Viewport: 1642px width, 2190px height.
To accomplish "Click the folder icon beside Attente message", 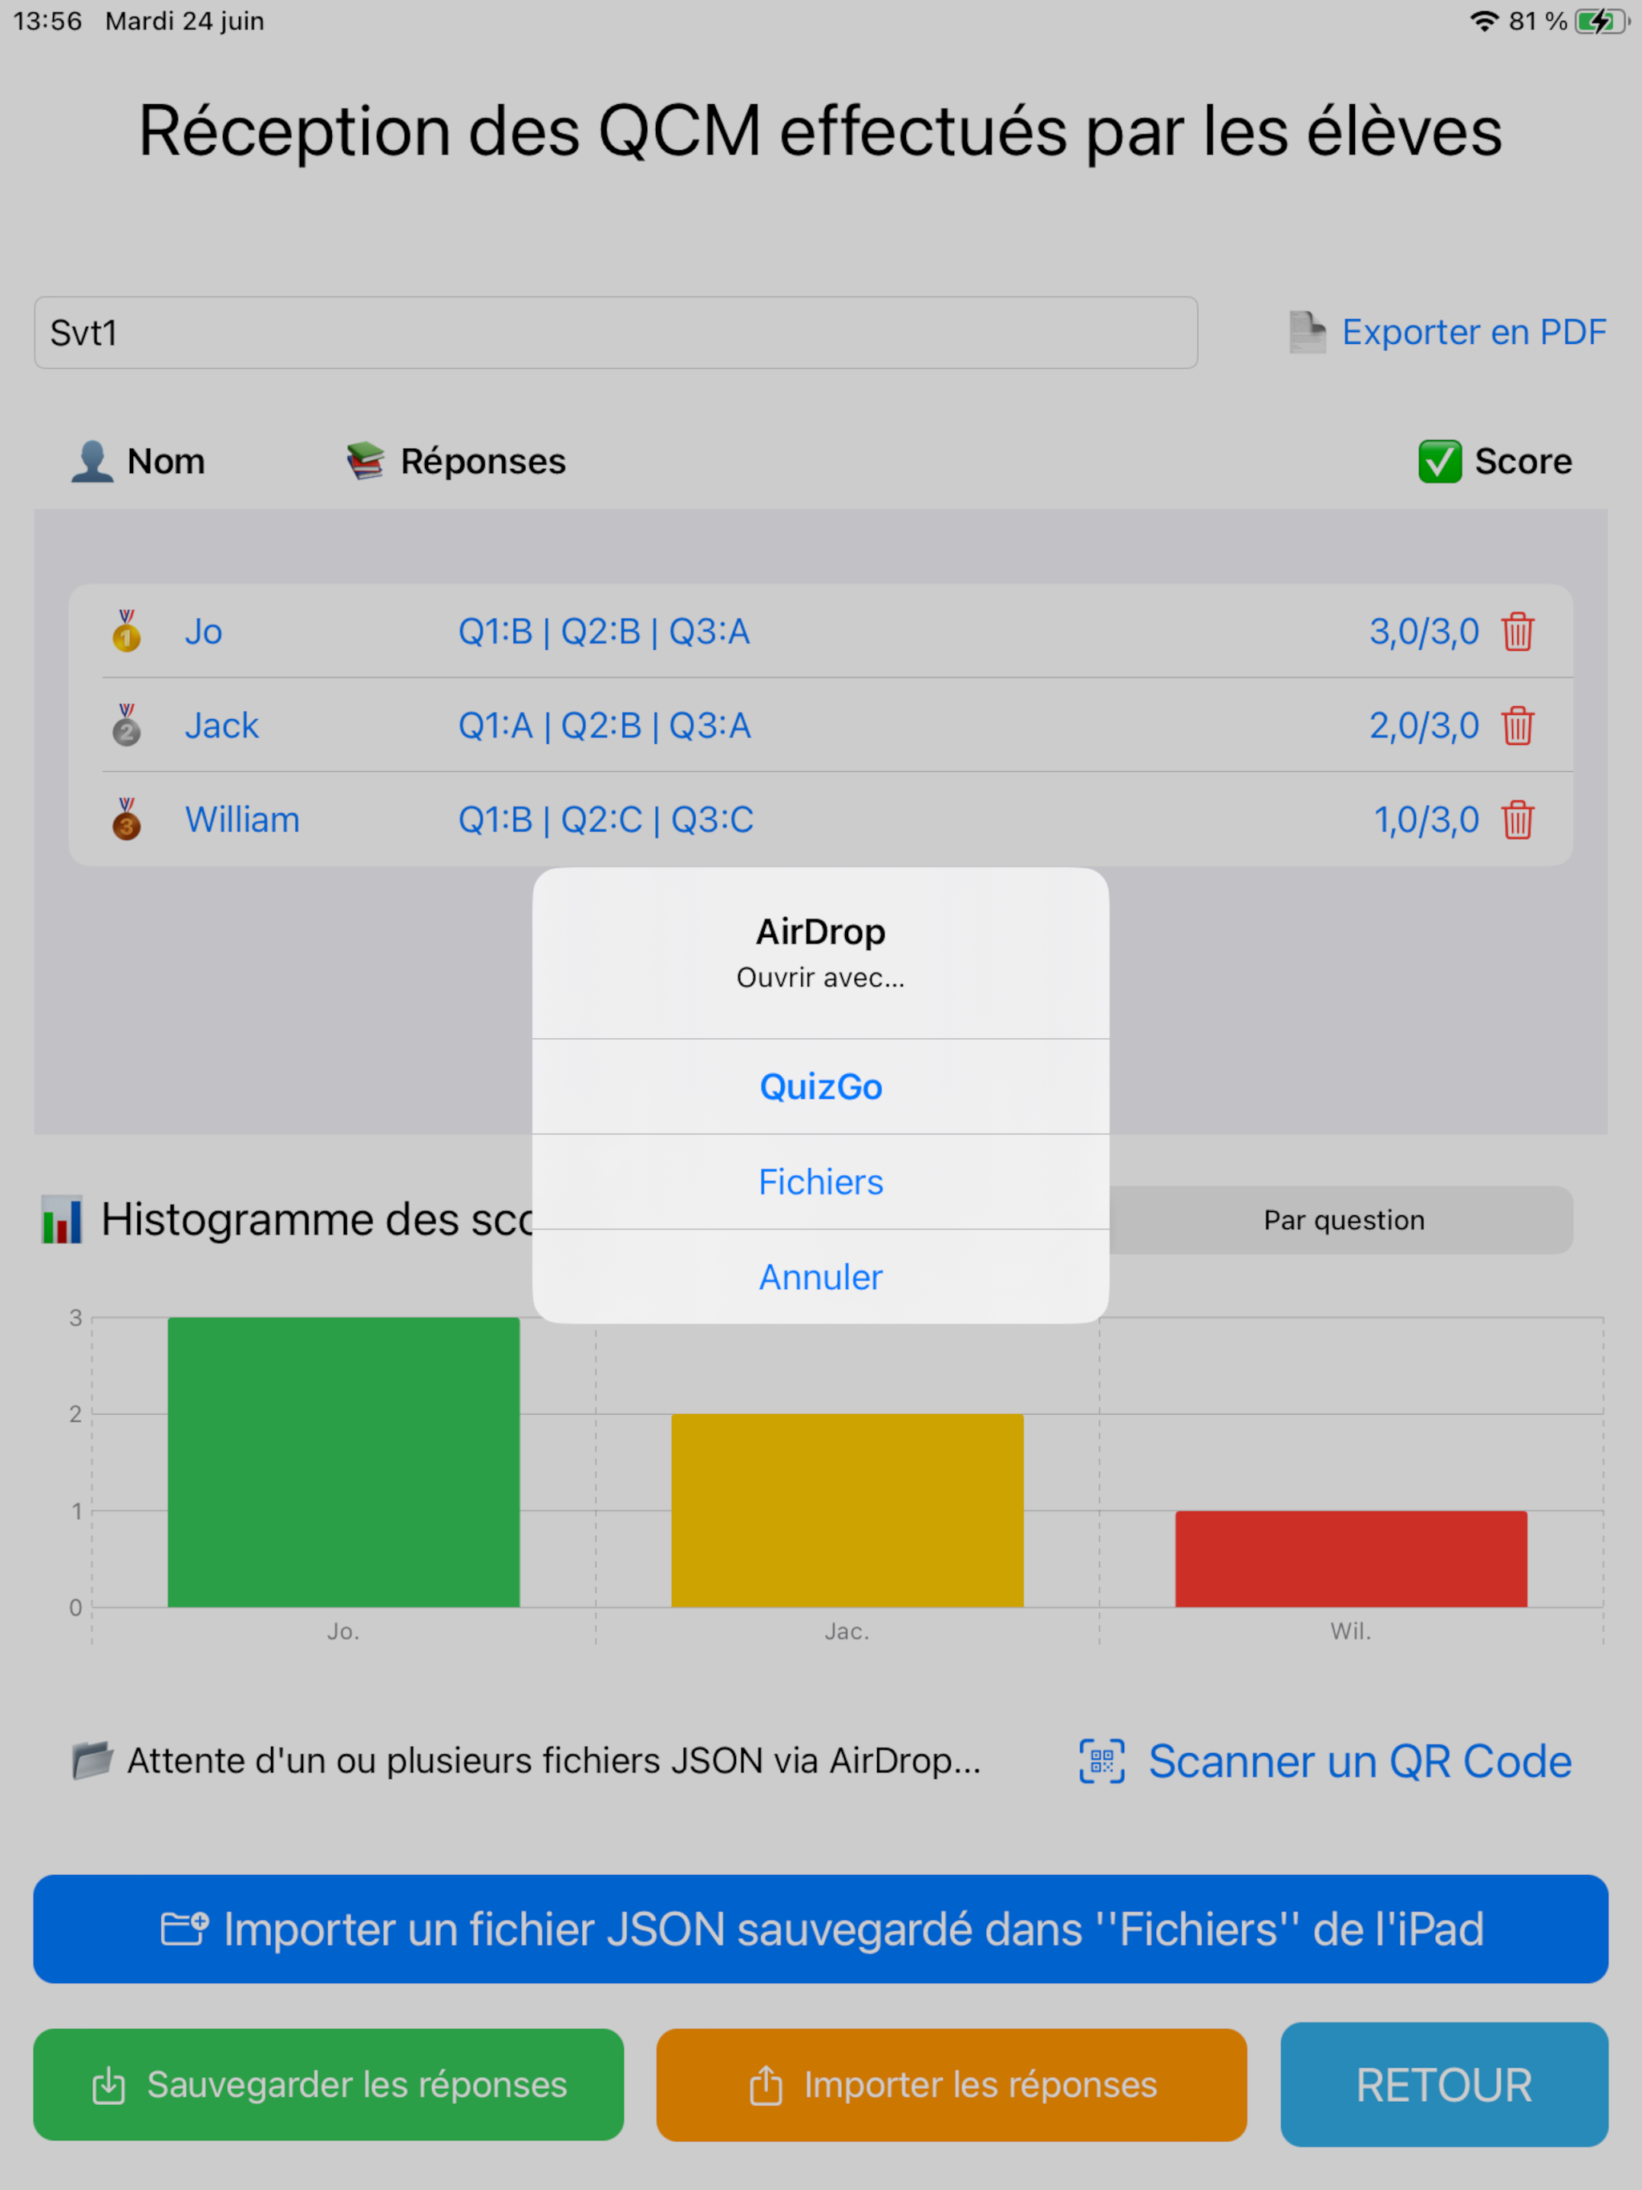I will (x=92, y=1761).
